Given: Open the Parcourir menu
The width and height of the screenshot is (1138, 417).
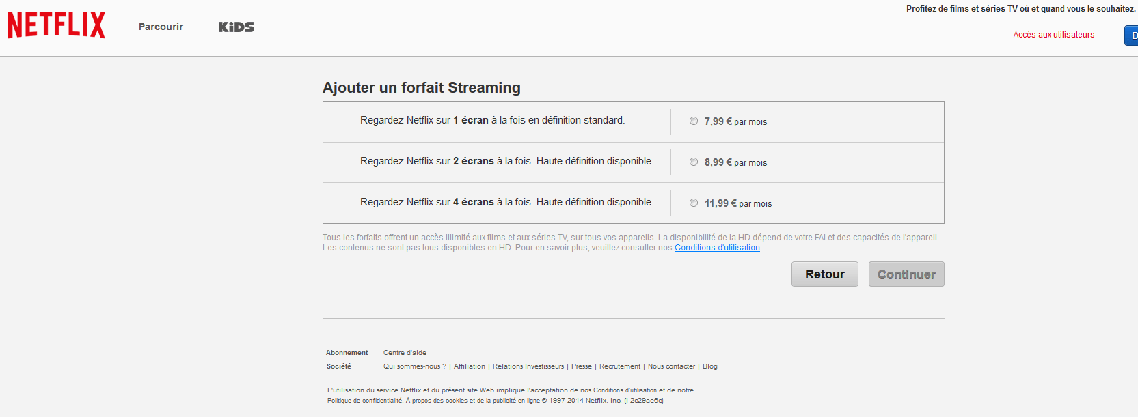Looking at the screenshot, I should click(x=161, y=27).
